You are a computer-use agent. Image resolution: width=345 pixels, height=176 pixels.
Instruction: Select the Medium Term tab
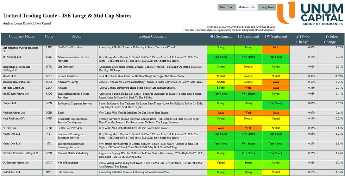pyautogui.click(x=247, y=7)
